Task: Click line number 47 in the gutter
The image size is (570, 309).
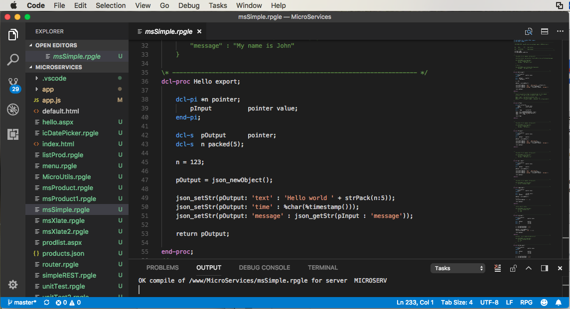Action: click(x=144, y=180)
